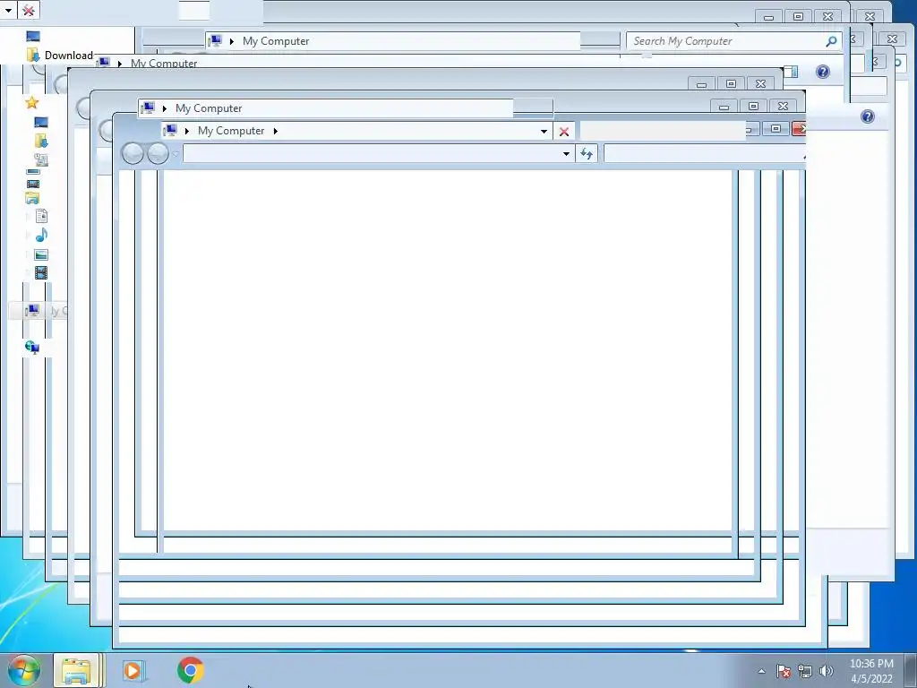Launch Google Chrome from the taskbar
917x688 pixels.
pos(191,670)
